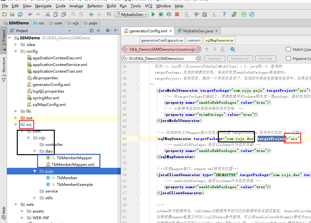Image resolution: width=311 pixels, height=223 pixels.
Task: Open TbMemberMapper.xml in project tree
Action: [x=73, y=164]
